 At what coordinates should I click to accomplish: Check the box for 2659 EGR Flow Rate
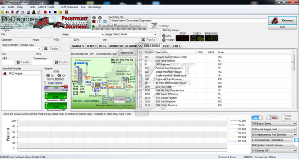coord(141,87)
